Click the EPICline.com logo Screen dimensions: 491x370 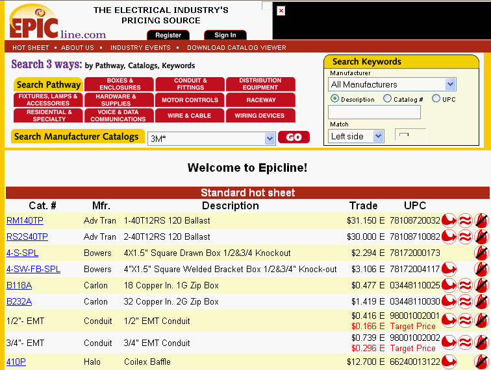click(57, 21)
